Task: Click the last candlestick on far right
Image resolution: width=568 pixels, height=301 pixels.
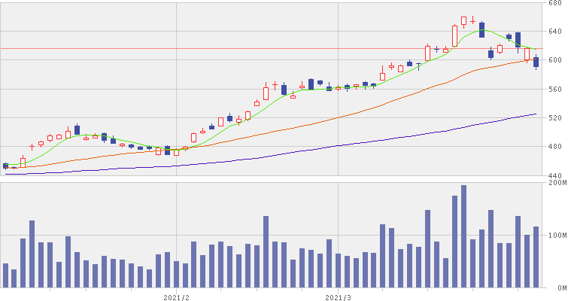Action: (536, 62)
